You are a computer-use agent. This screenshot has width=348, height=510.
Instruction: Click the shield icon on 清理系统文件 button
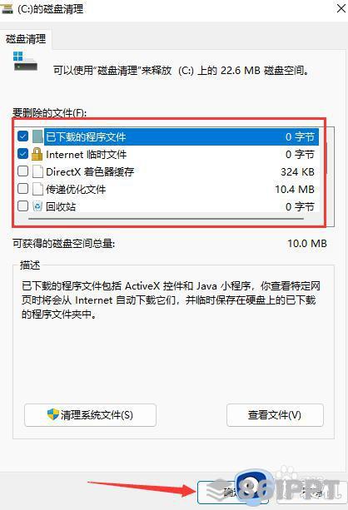[x=53, y=414]
